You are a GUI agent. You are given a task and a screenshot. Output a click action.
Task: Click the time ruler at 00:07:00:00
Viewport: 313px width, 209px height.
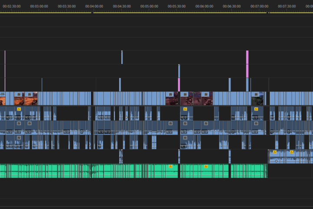click(259, 7)
